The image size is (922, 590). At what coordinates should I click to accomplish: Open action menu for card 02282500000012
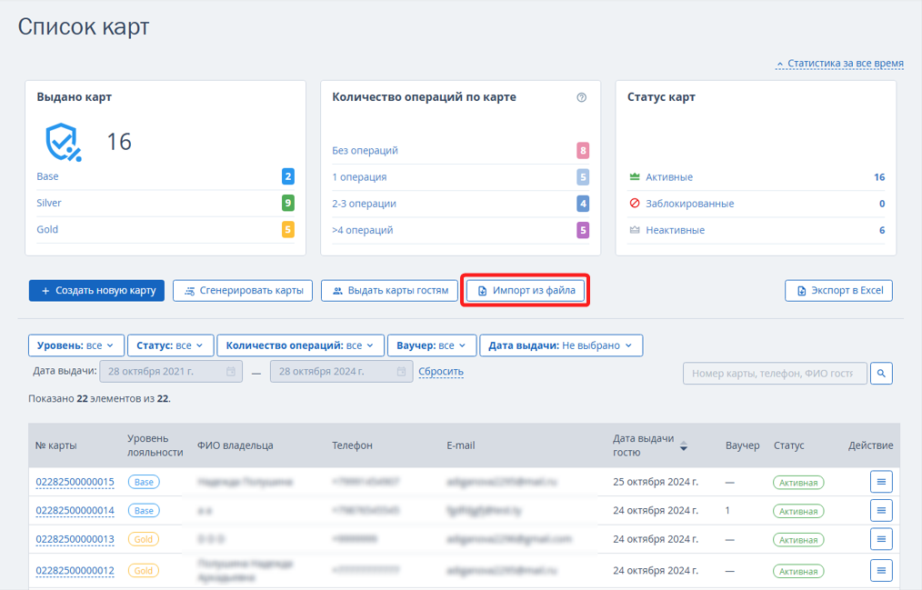pos(881,570)
